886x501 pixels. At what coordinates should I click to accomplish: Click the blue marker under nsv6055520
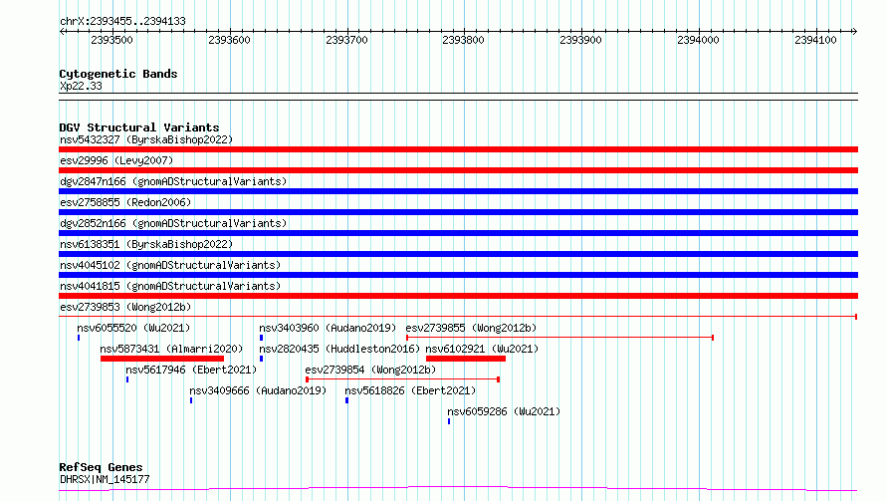coord(79,338)
